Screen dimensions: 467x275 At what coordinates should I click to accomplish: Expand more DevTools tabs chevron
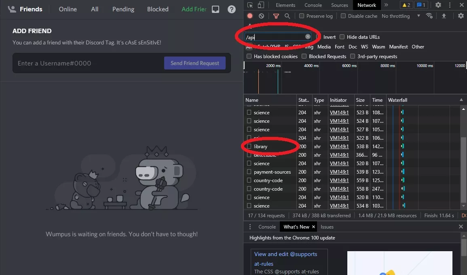coord(386,5)
